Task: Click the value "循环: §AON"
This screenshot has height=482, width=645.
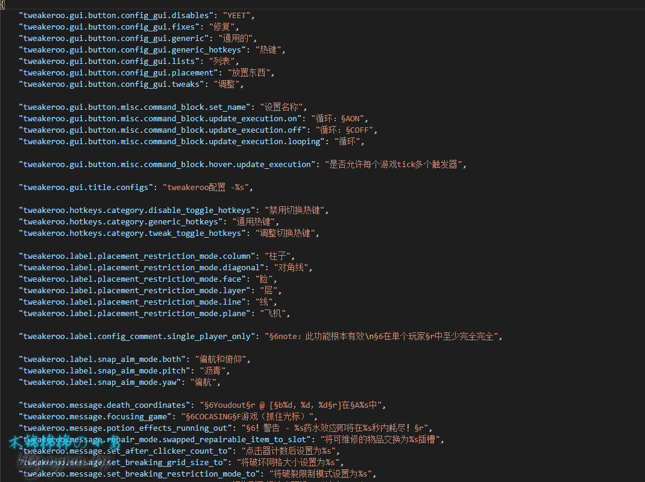Action: (338, 119)
